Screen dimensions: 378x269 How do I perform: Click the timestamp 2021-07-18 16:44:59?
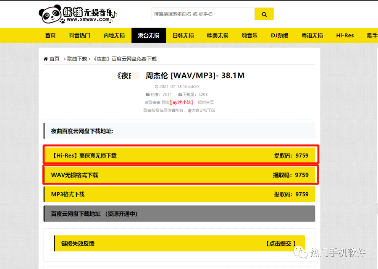pyautogui.click(x=179, y=87)
